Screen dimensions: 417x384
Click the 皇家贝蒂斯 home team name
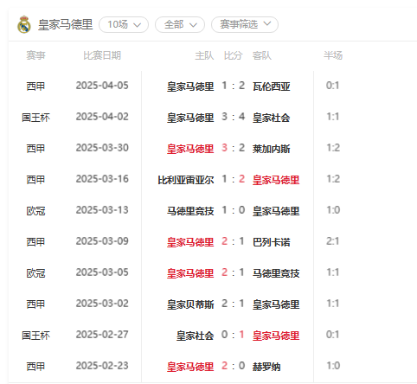(190, 304)
